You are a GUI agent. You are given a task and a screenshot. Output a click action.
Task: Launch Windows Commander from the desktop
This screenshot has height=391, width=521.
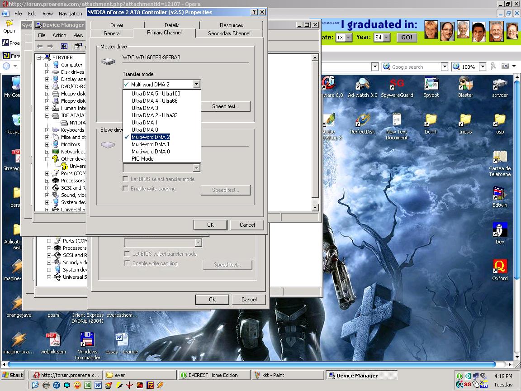87,346
